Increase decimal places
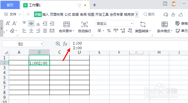Viewport: 188px width, 103px height. [123, 31]
